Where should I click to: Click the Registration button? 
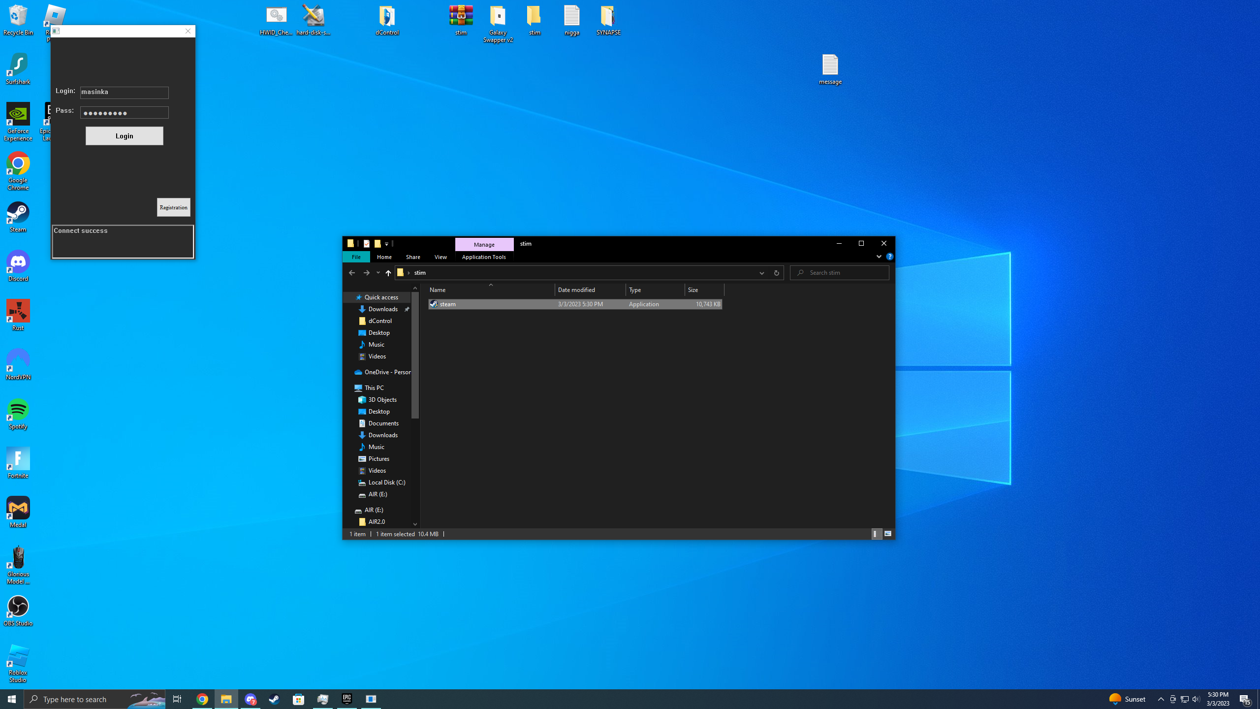(173, 207)
